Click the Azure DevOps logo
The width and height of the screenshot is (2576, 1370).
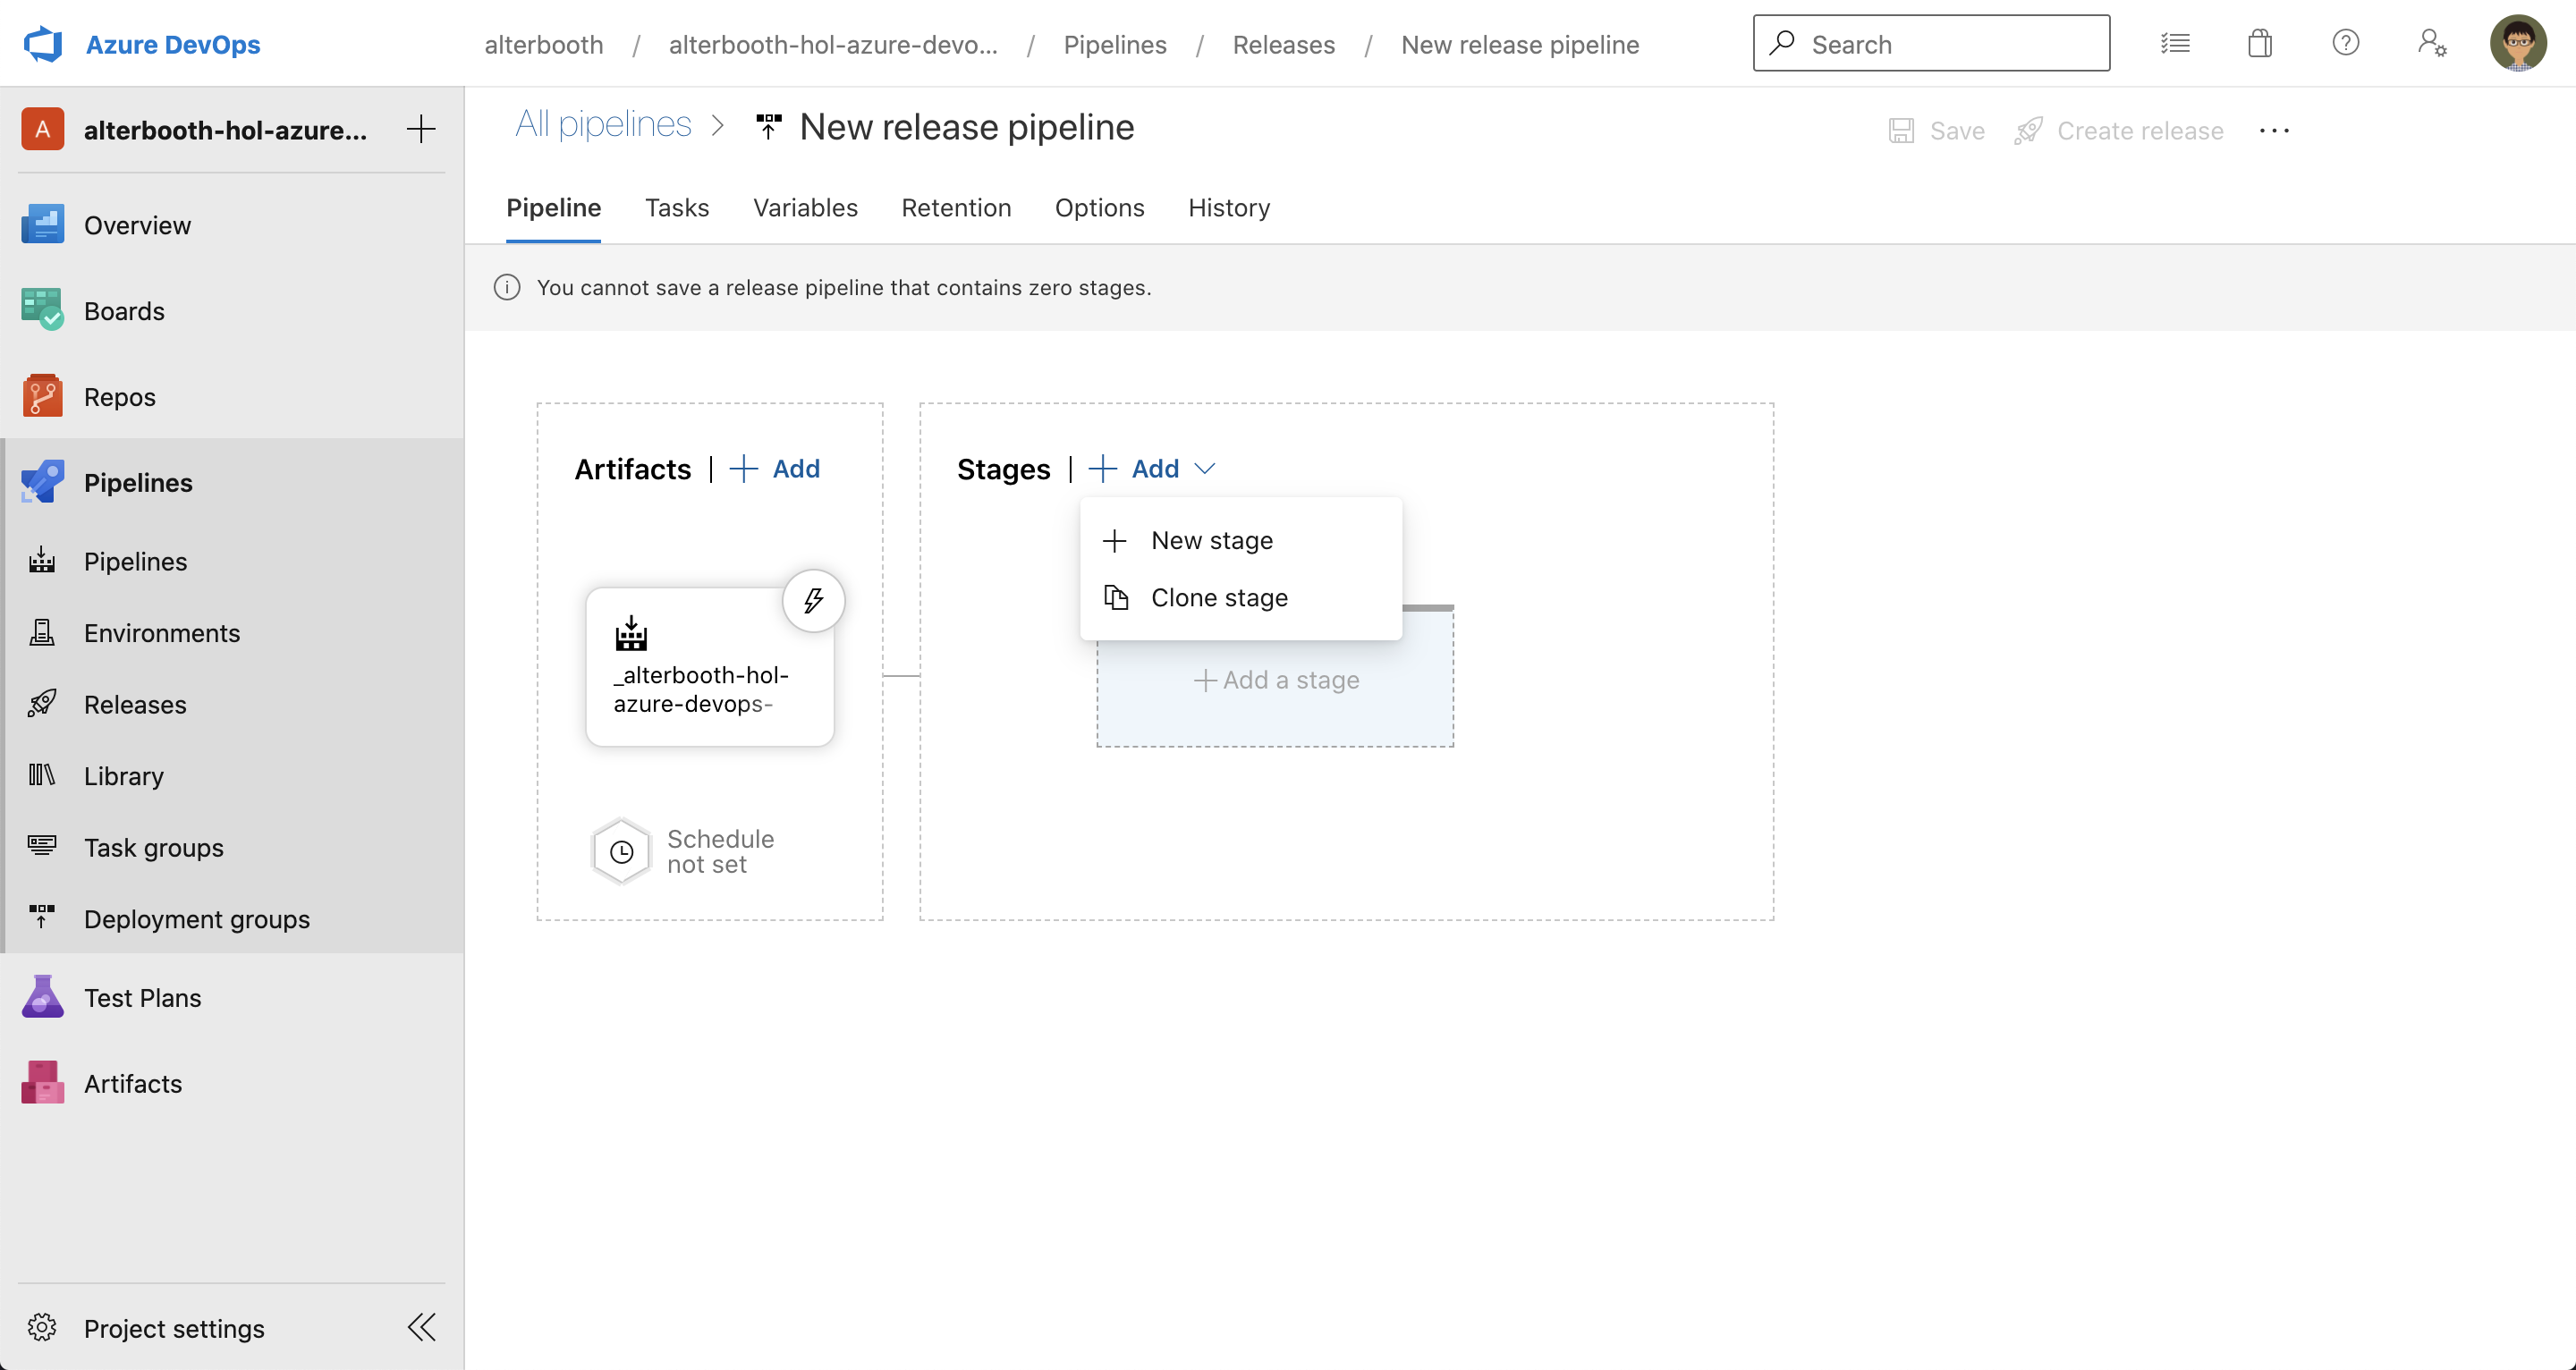(x=44, y=44)
